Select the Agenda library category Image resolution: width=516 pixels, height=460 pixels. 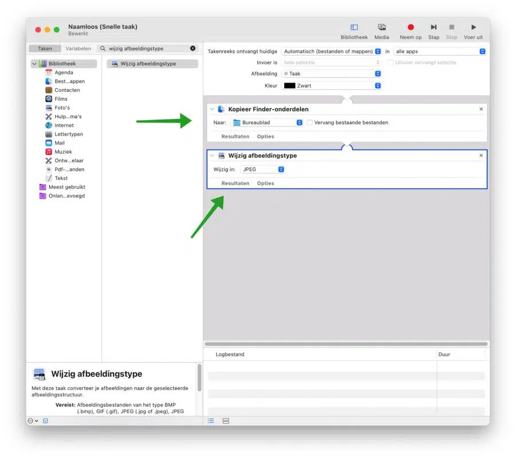(64, 72)
